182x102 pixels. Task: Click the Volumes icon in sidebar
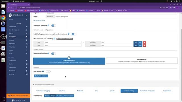click(26, 47)
